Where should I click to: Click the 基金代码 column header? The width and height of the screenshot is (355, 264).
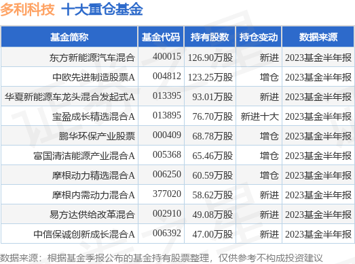tap(161, 37)
